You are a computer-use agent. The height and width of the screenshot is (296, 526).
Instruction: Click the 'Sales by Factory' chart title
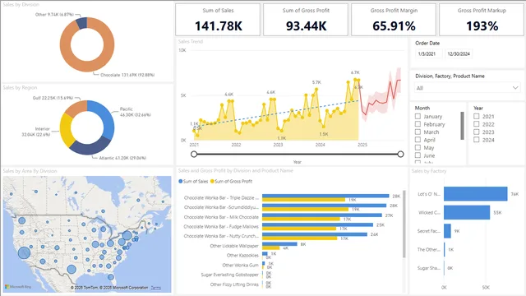(429, 171)
